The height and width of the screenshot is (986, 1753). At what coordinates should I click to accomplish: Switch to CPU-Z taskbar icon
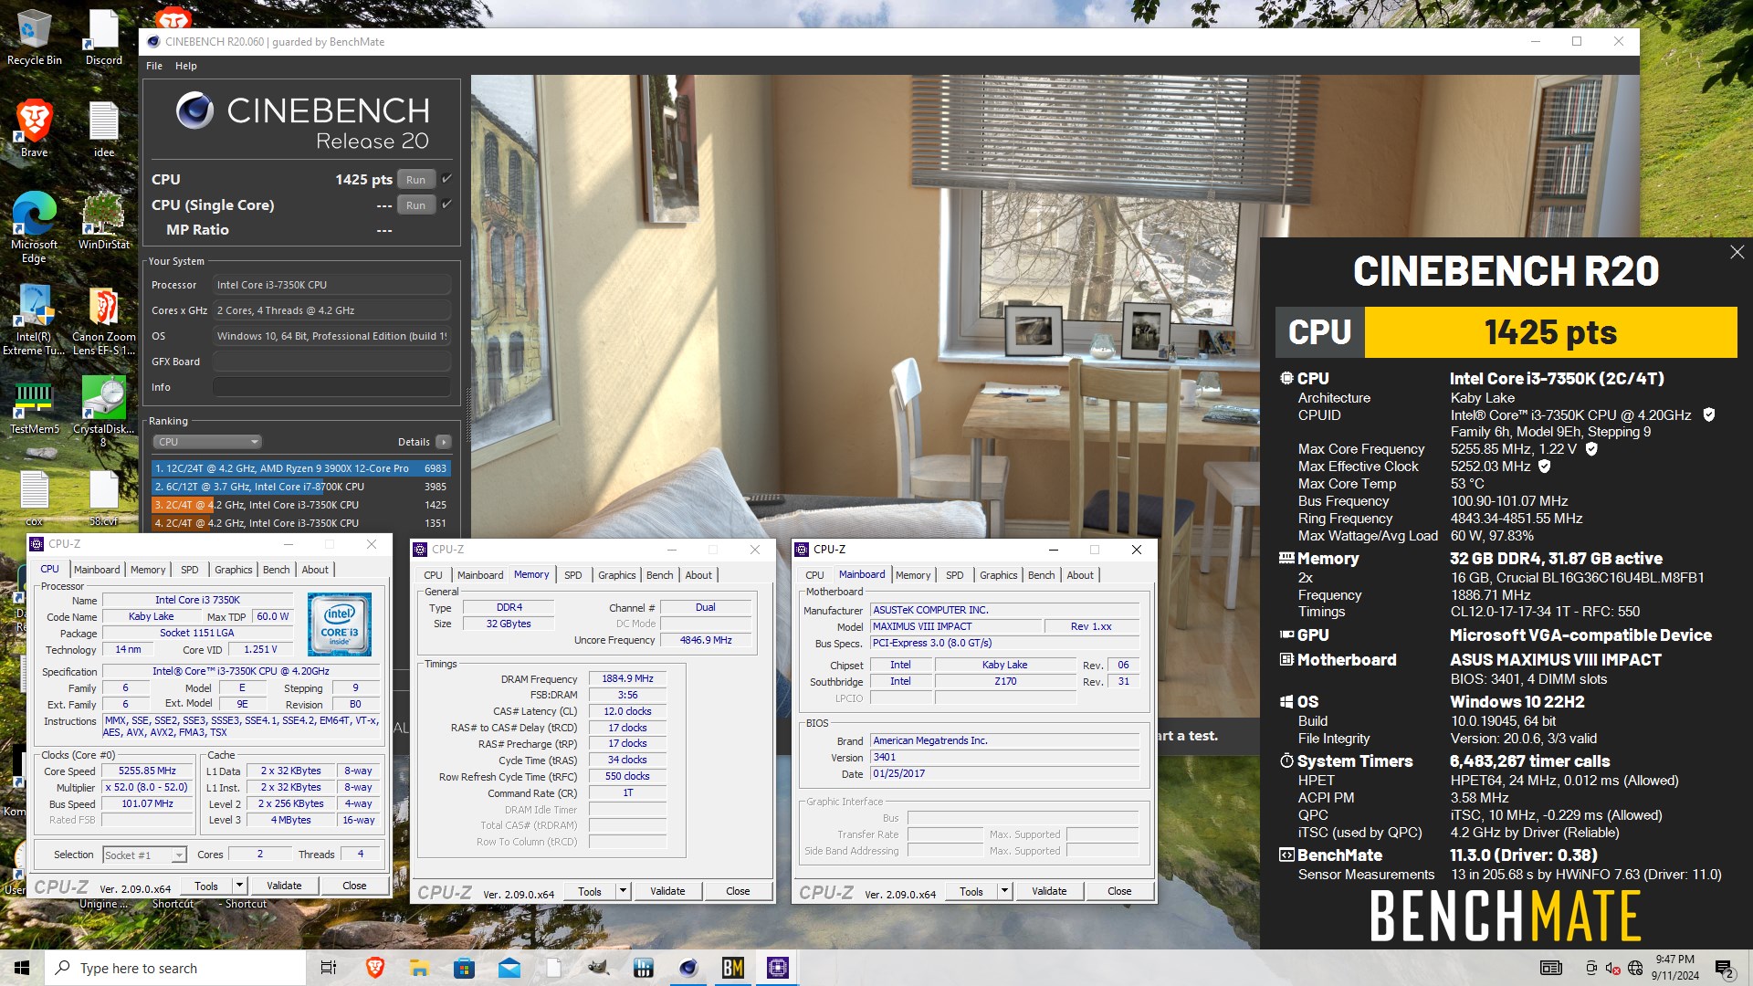778,968
